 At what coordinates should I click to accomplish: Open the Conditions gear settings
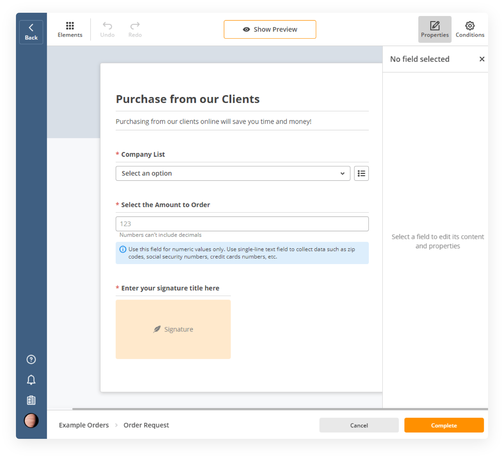(x=470, y=30)
